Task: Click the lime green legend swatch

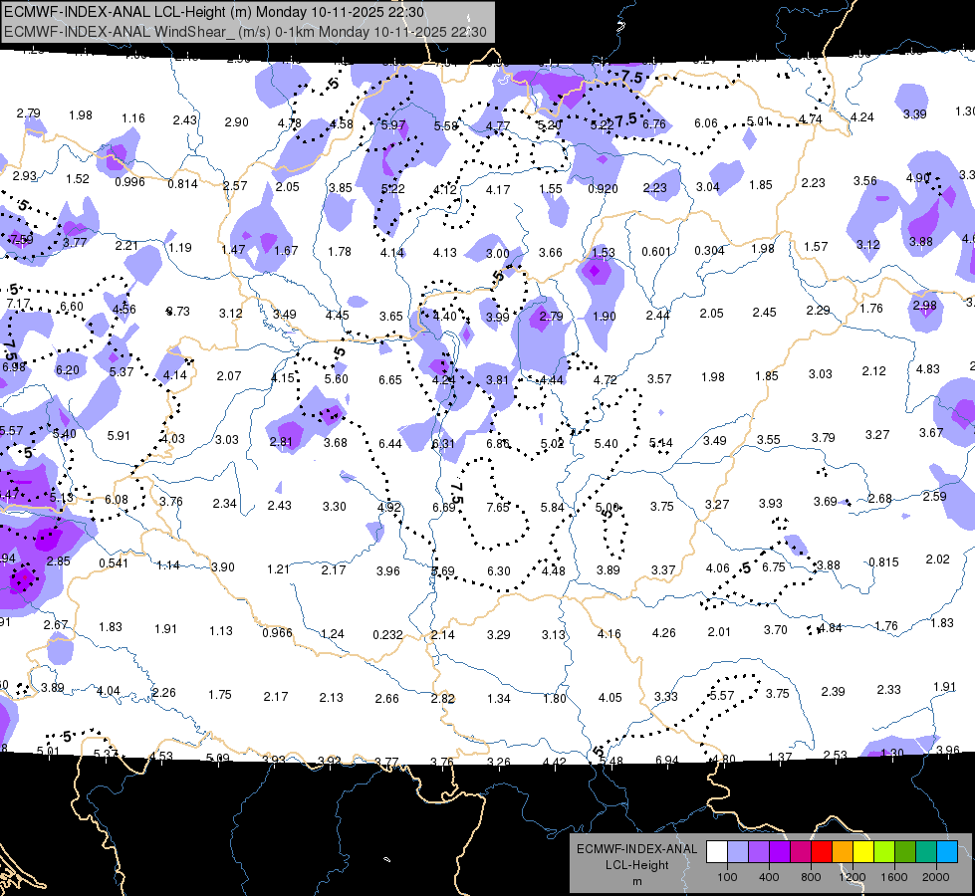Action: click(884, 852)
